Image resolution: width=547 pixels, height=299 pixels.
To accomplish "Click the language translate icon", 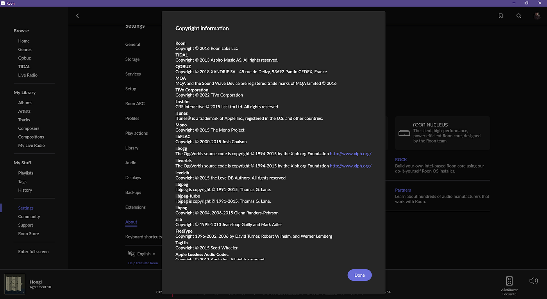I will click(132, 254).
